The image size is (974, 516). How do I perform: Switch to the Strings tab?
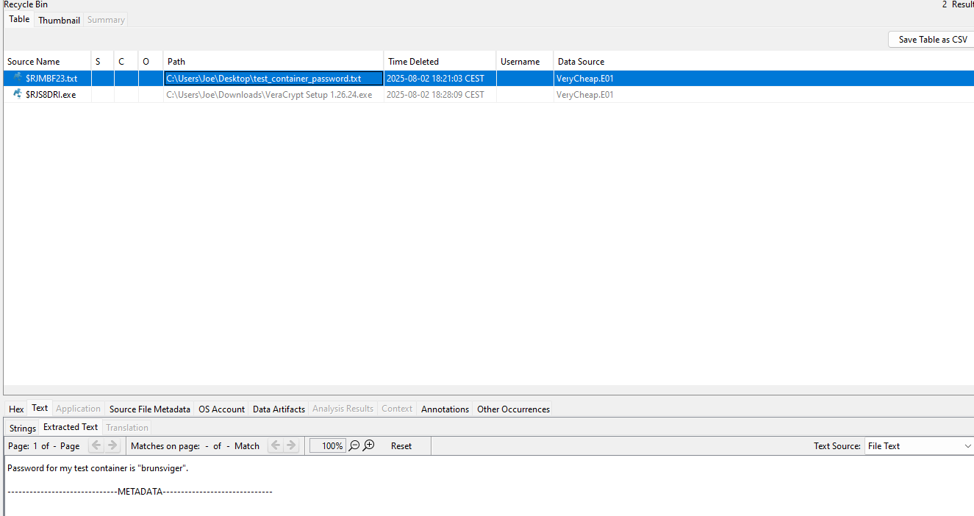[22, 427]
